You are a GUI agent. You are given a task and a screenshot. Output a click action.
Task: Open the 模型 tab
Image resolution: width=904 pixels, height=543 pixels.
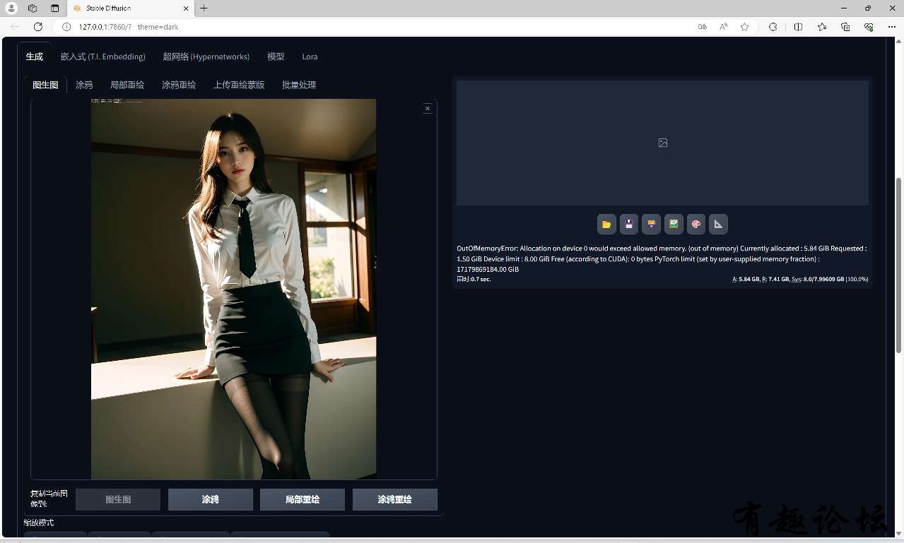point(276,56)
